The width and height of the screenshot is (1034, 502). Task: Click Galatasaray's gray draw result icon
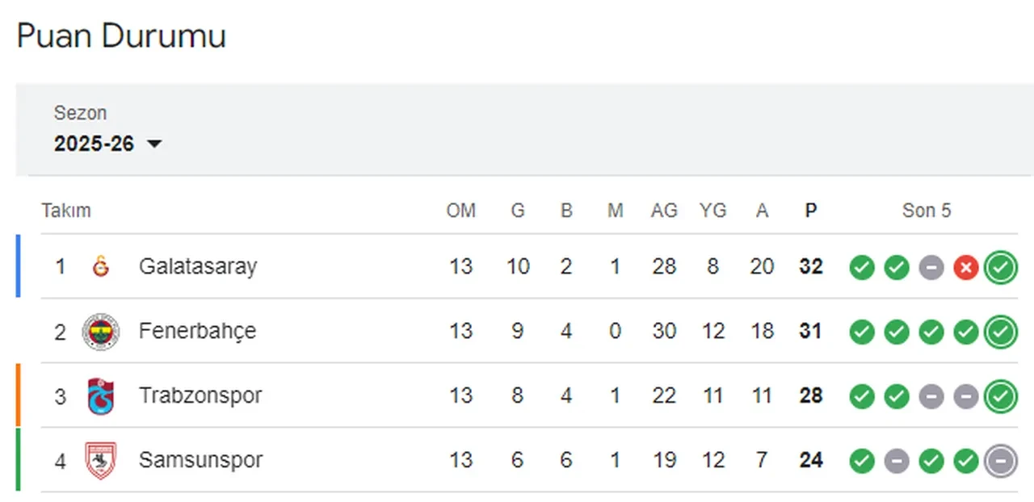[x=931, y=267]
